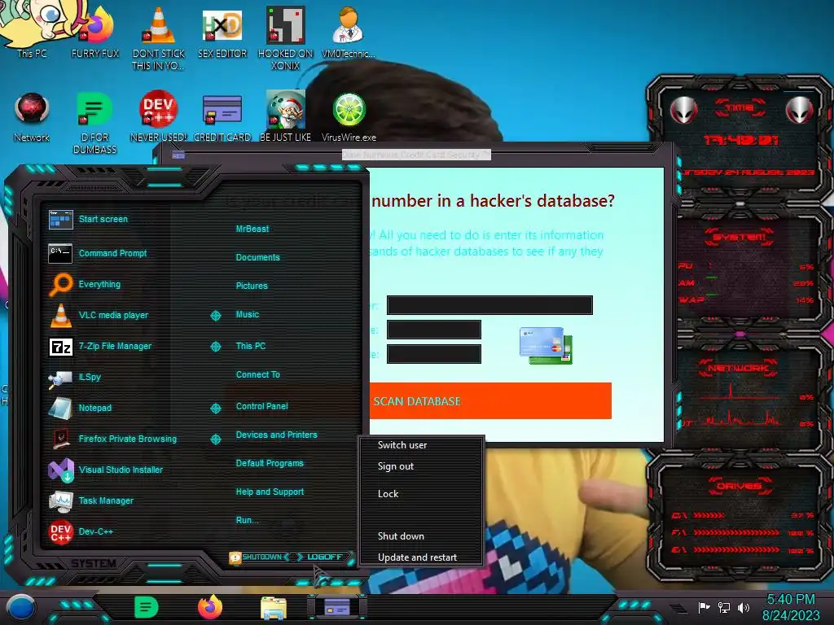Launch Firefox Private Browsing from start menu
This screenshot has height=625, width=834.
[112, 439]
